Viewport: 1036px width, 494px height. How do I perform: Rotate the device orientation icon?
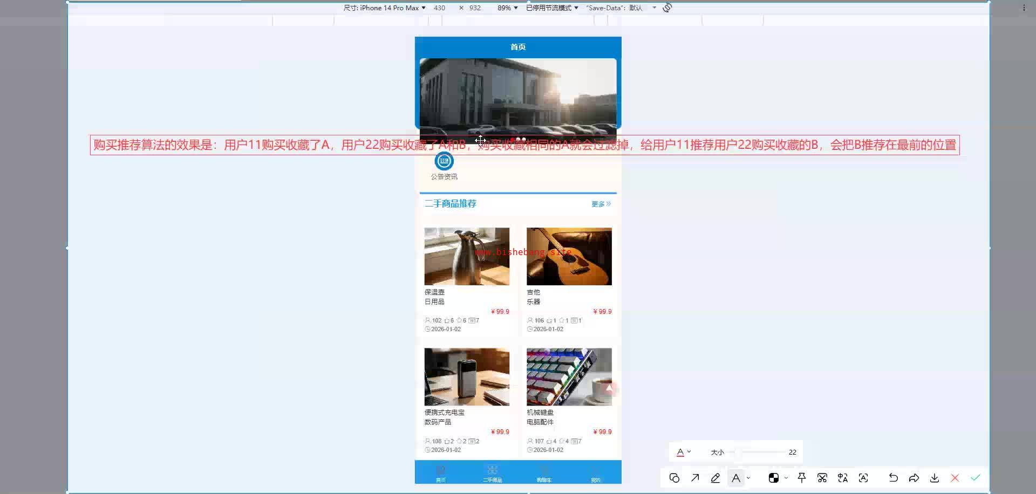[x=667, y=8]
